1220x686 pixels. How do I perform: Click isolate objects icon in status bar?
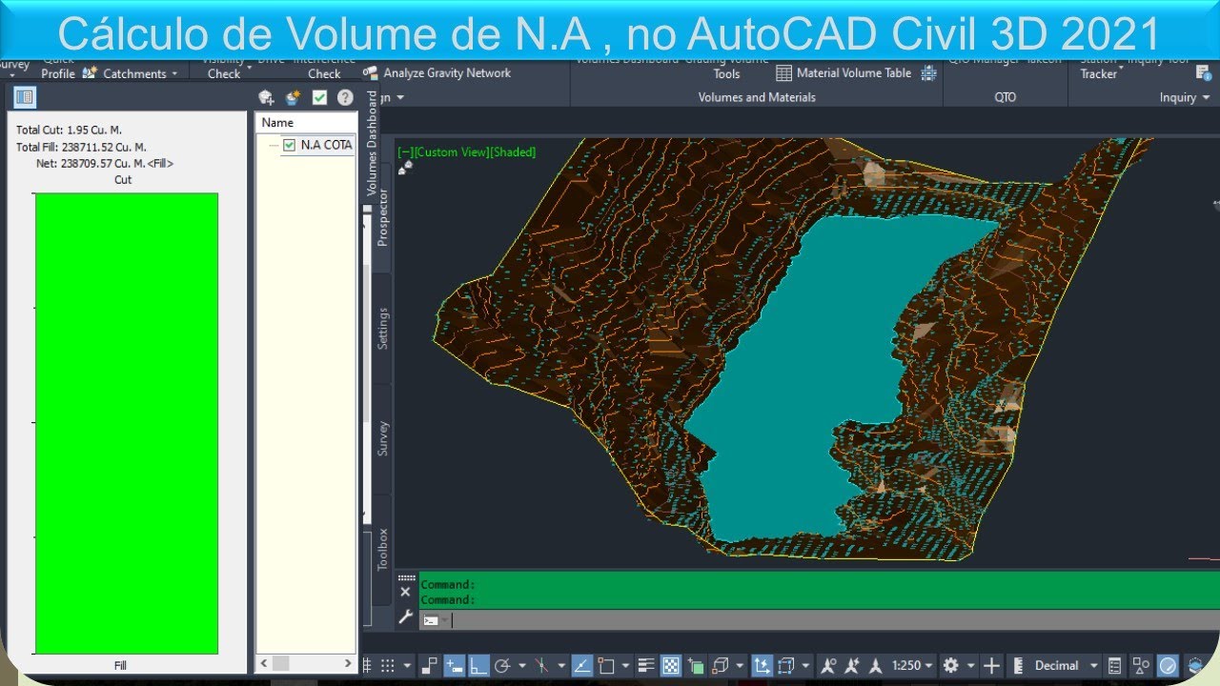tap(1141, 665)
